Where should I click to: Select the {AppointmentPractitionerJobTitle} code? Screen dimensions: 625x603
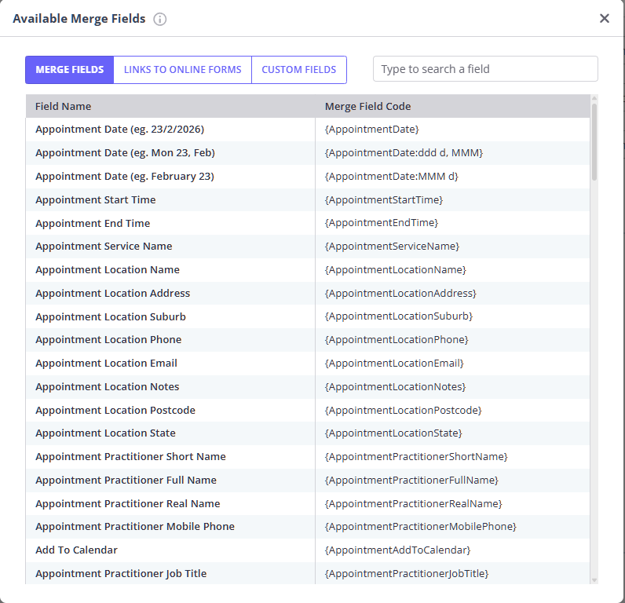[x=406, y=573]
